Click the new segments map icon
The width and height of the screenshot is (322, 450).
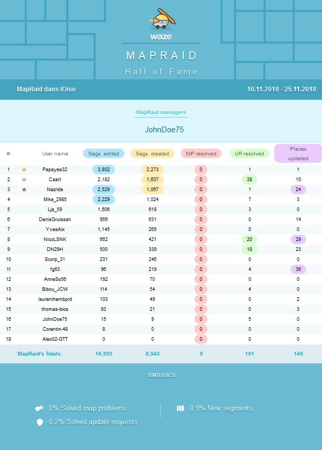(x=181, y=409)
